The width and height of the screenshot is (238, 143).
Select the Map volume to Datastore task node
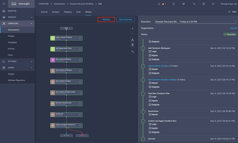click(x=67, y=60)
